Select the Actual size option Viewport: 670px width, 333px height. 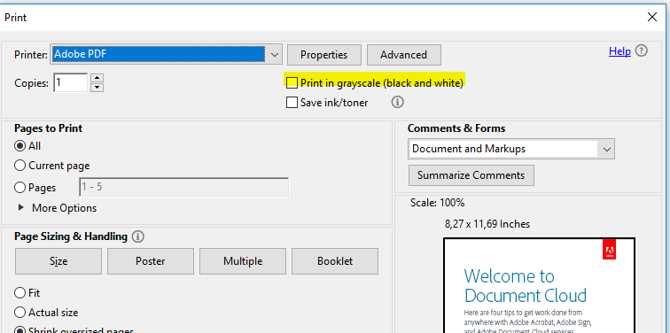click(x=19, y=313)
